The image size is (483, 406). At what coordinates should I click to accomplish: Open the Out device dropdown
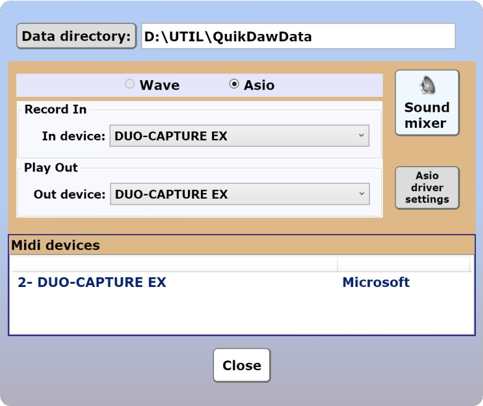pos(240,194)
